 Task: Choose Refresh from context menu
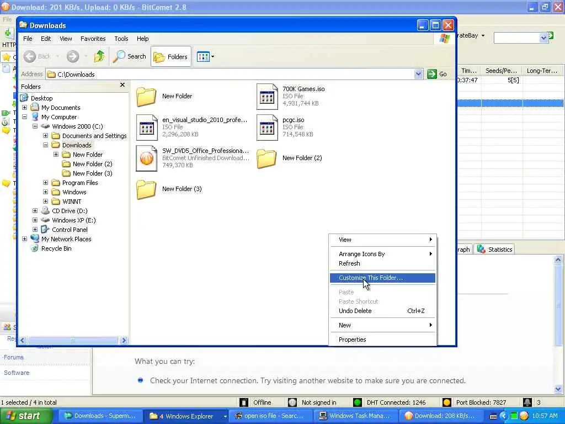[x=382, y=263]
